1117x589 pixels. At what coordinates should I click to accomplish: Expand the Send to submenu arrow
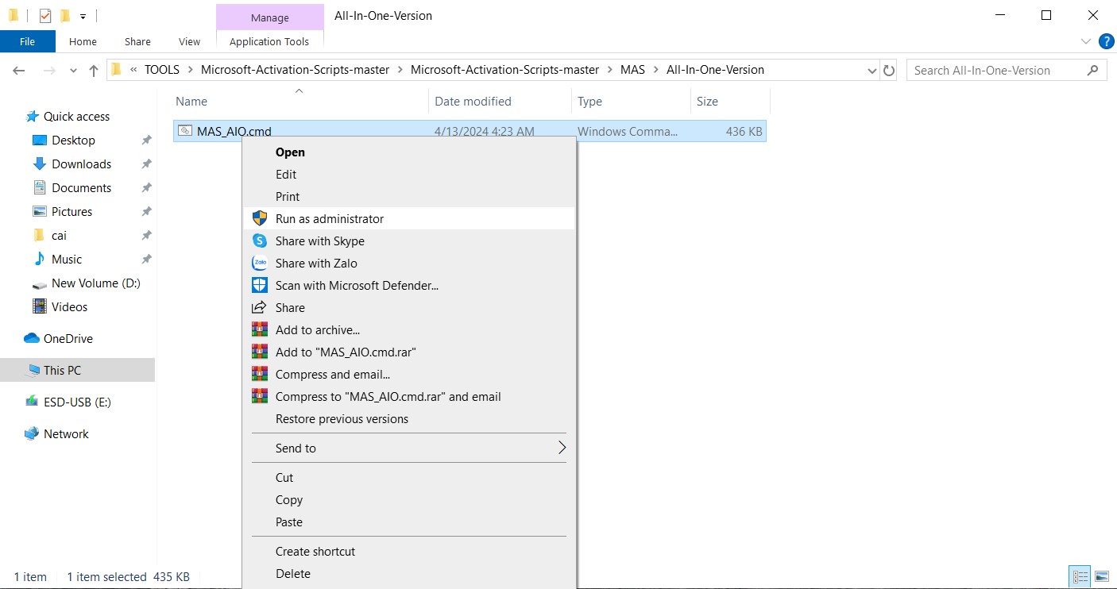click(x=562, y=448)
